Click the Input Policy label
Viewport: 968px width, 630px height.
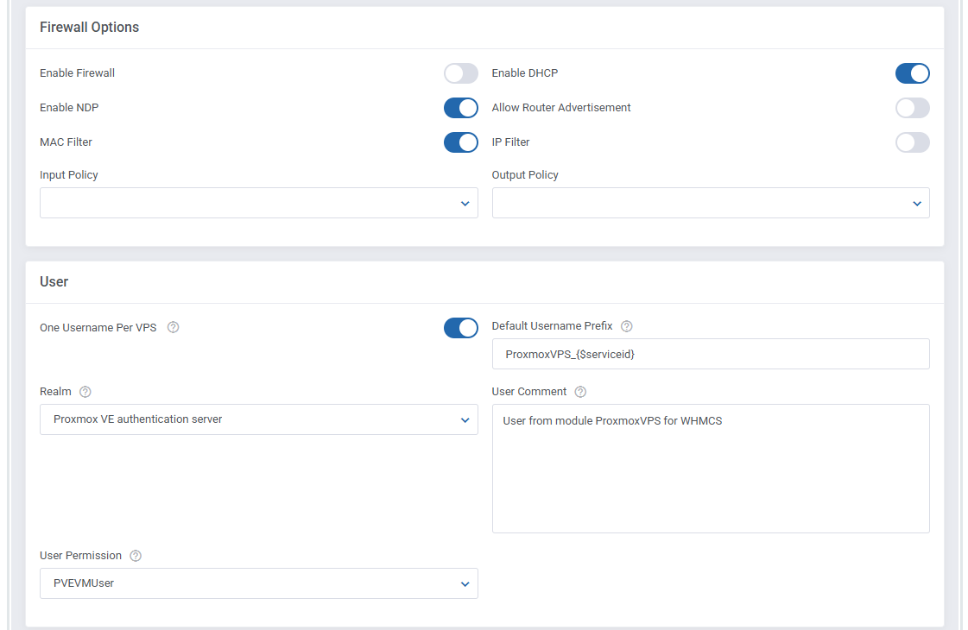69,175
